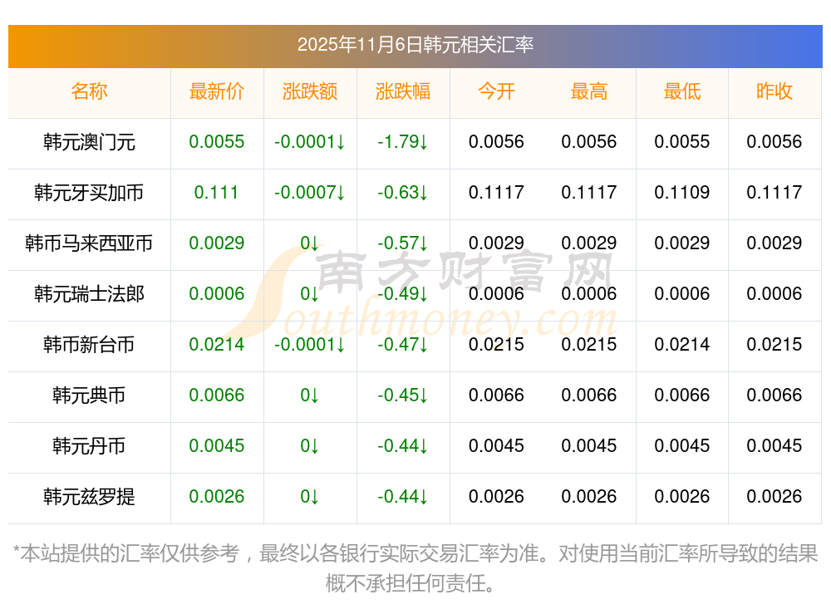
Task: Click the 韩元典币 row name
Action: 89,395
